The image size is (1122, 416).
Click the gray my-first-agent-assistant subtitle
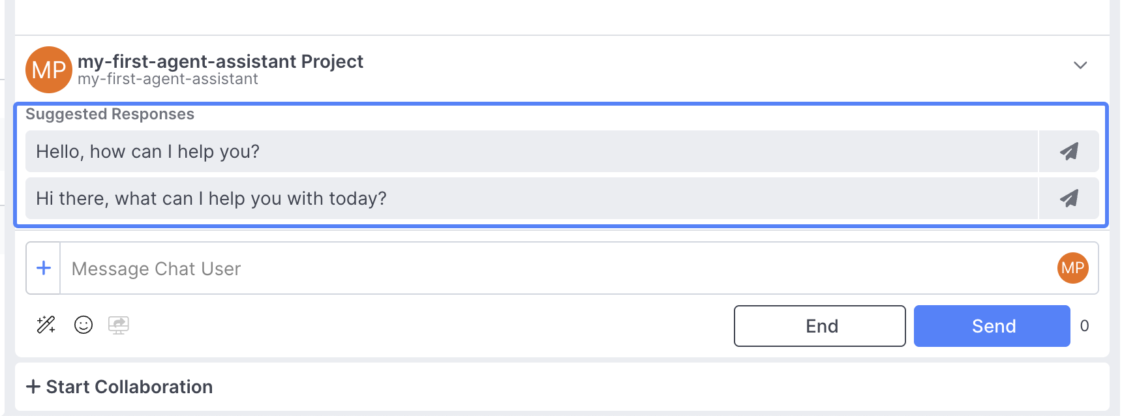[168, 80]
